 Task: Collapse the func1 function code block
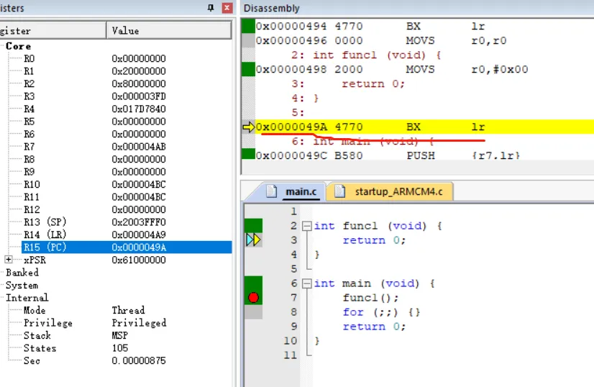tap(307, 226)
